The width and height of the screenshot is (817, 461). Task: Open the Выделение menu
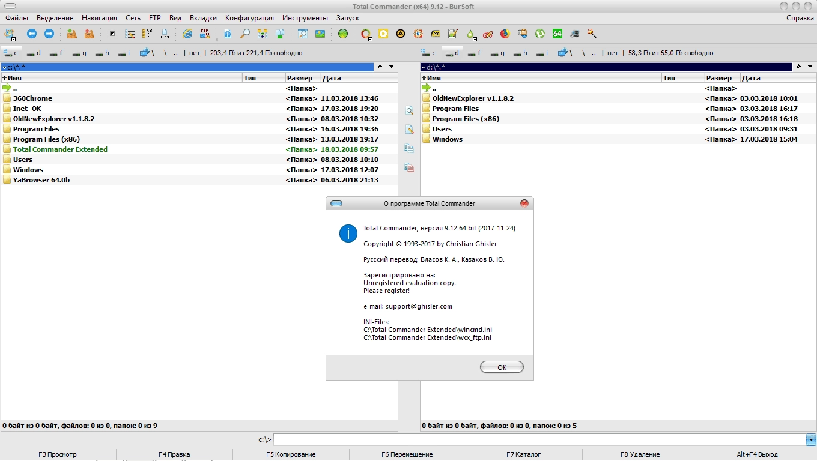(x=55, y=18)
